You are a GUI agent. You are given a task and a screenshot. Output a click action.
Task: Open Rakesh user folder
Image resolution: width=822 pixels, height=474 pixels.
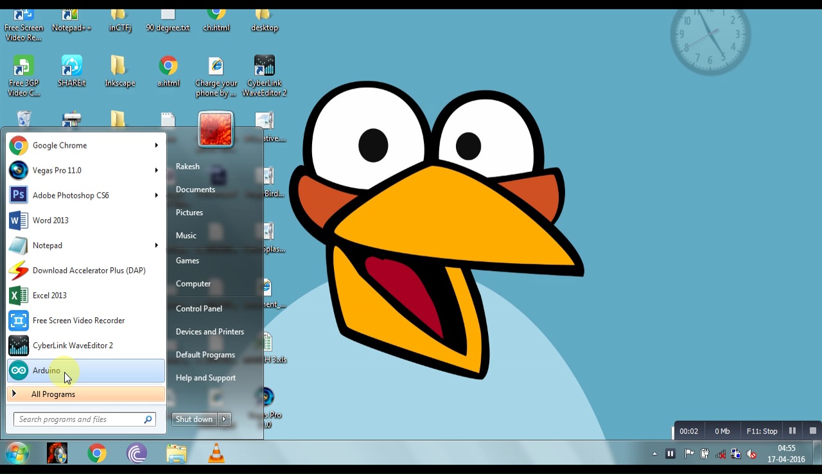coord(188,166)
